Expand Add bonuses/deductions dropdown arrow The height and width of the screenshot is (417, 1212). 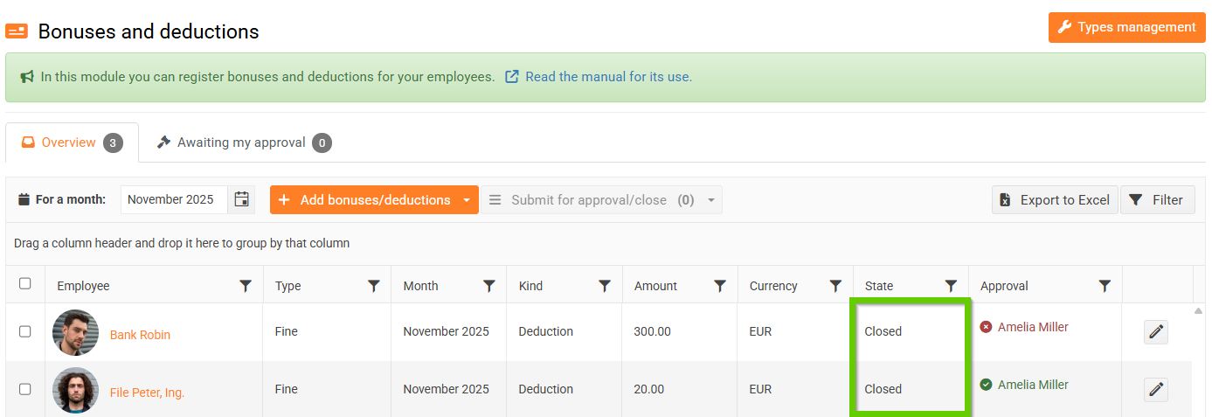click(x=467, y=200)
